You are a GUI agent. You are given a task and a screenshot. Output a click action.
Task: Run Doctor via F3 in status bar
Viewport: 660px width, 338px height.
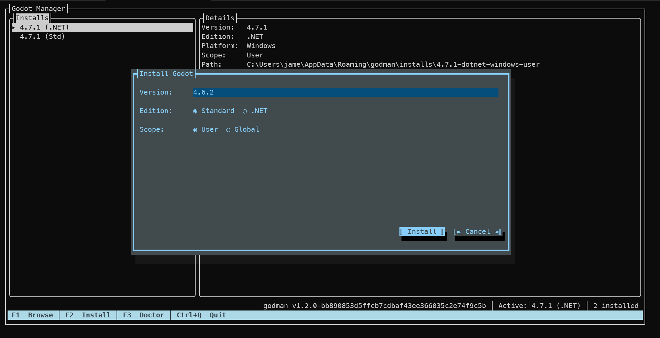pos(144,315)
